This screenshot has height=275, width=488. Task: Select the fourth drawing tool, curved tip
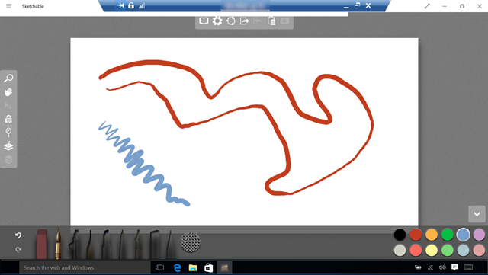click(90, 245)
